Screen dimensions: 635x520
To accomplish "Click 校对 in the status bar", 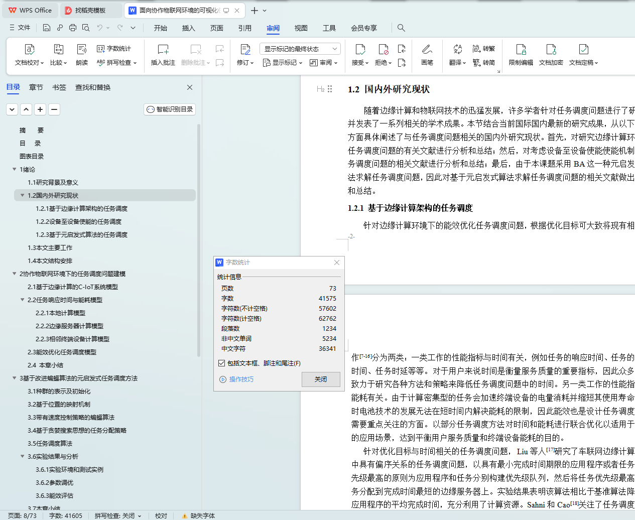I will point(161,515).
